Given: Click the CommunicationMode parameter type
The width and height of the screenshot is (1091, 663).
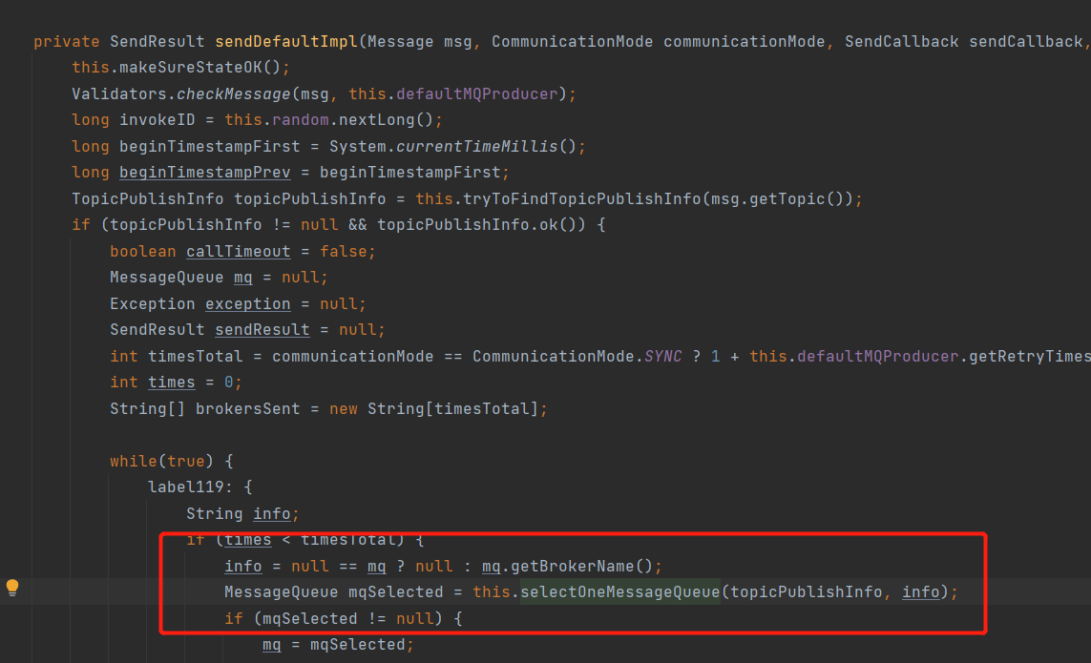Looking at the screenshot, I should (573, 42).
